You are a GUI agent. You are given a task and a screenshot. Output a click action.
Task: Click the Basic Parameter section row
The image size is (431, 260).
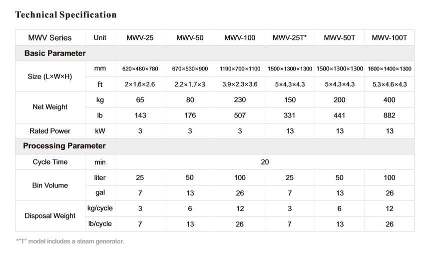[x=215, y=53]
